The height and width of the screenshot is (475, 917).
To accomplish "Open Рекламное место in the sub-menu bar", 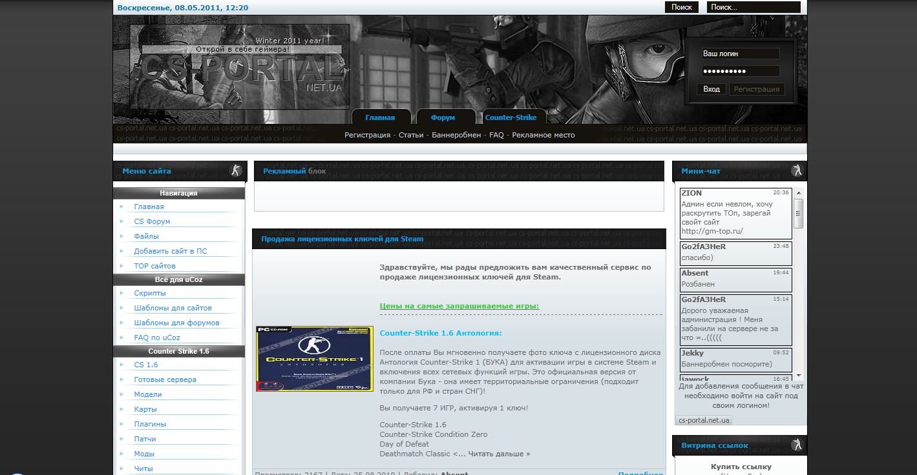I will click(x=543, y=135).
